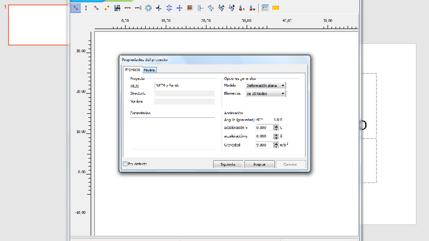Adjust the Gravedad value spinner
Screen dimensions: 429x241
[x=276, y=145]
